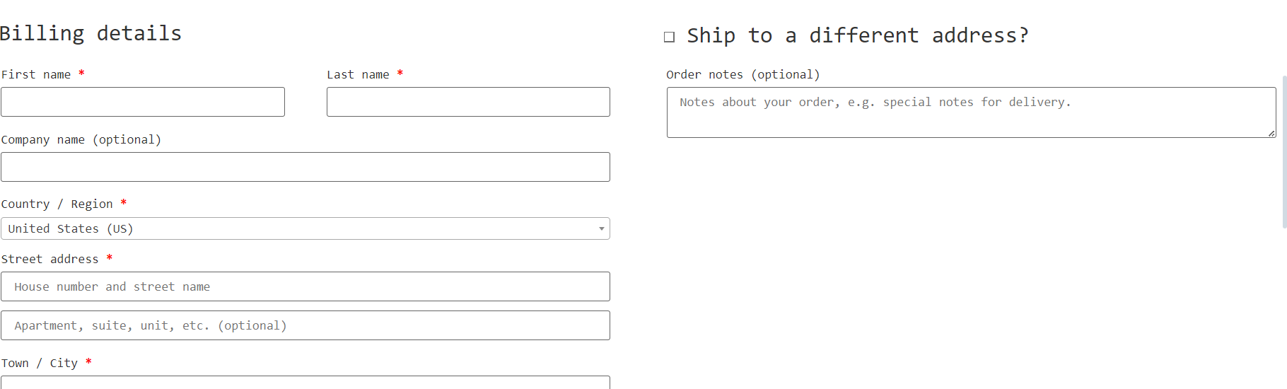Screen dimensions: 1287x389
Task: Click the "Ship to a different address?" heading text
Action: click(857, 35)
